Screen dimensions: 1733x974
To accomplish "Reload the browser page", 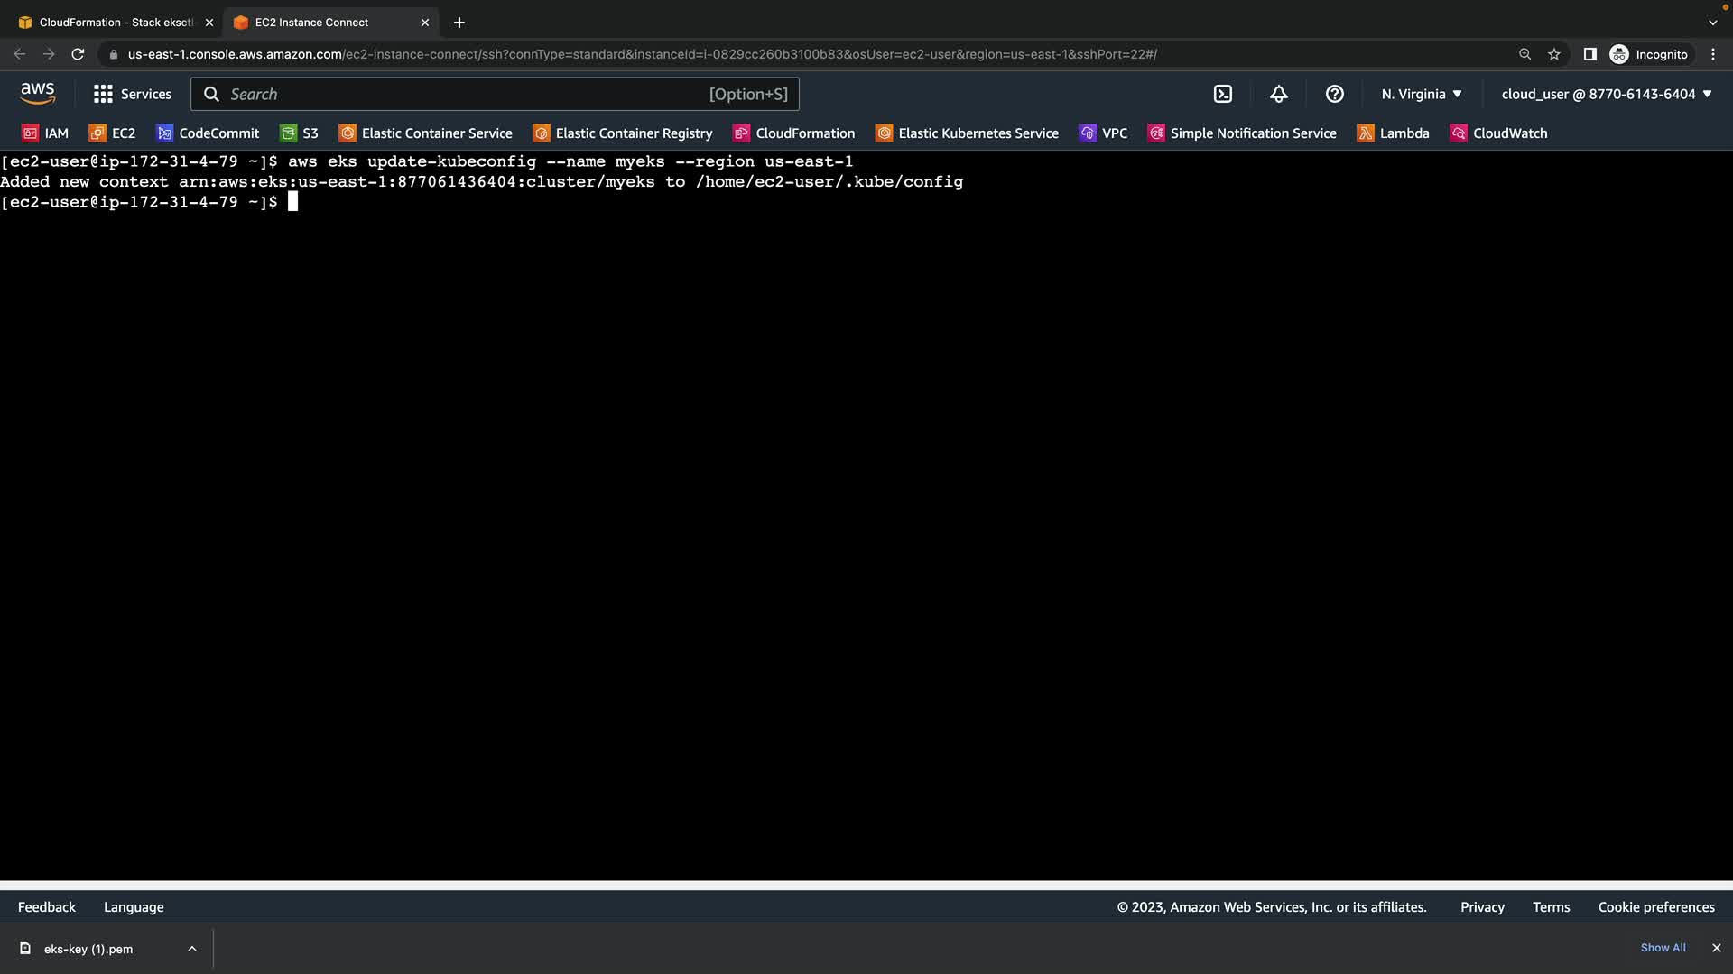I will (78, 54).
